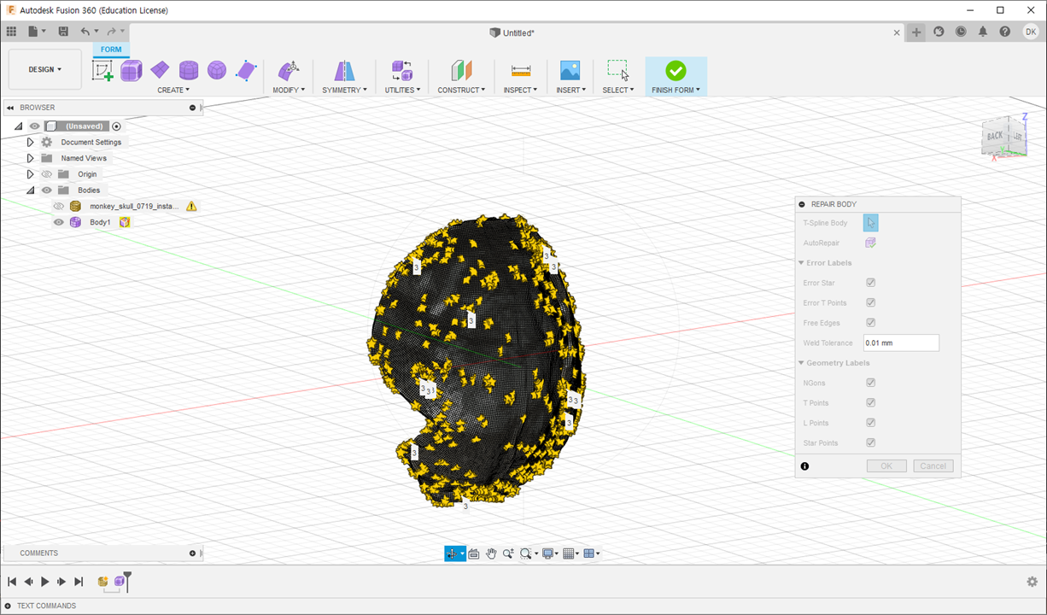Click the Finish Form green checkmark
1047x615 pixels.
coord(676,70)
